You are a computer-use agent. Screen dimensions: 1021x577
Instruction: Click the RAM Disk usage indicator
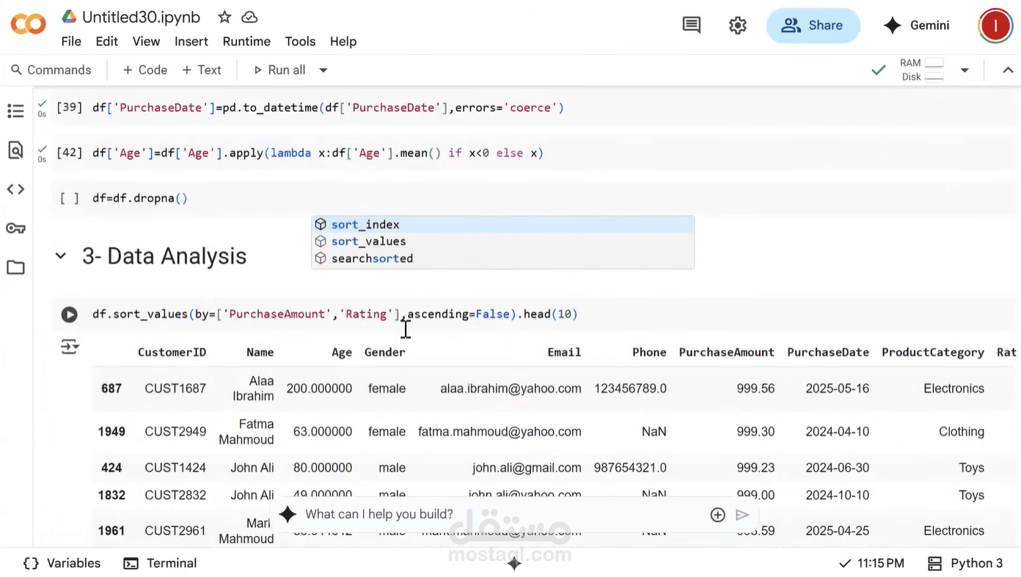click(x=921, y=70)
